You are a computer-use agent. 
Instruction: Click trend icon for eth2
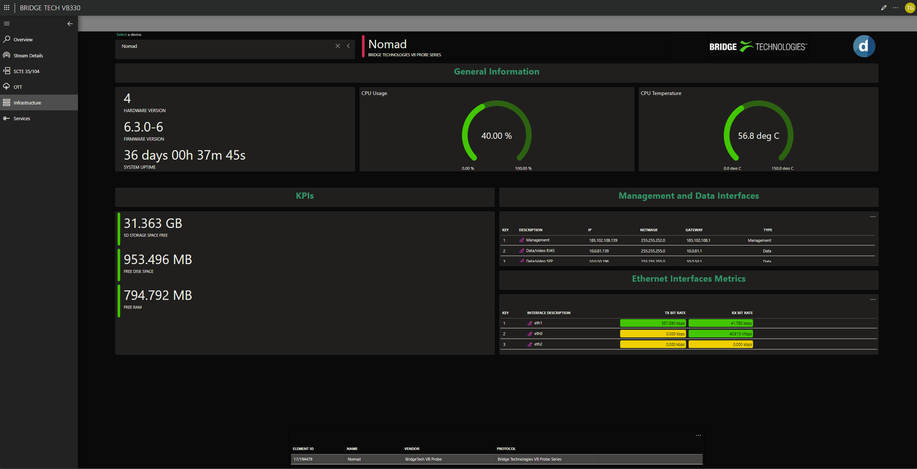pyautogui.click(x=529, y=344)
